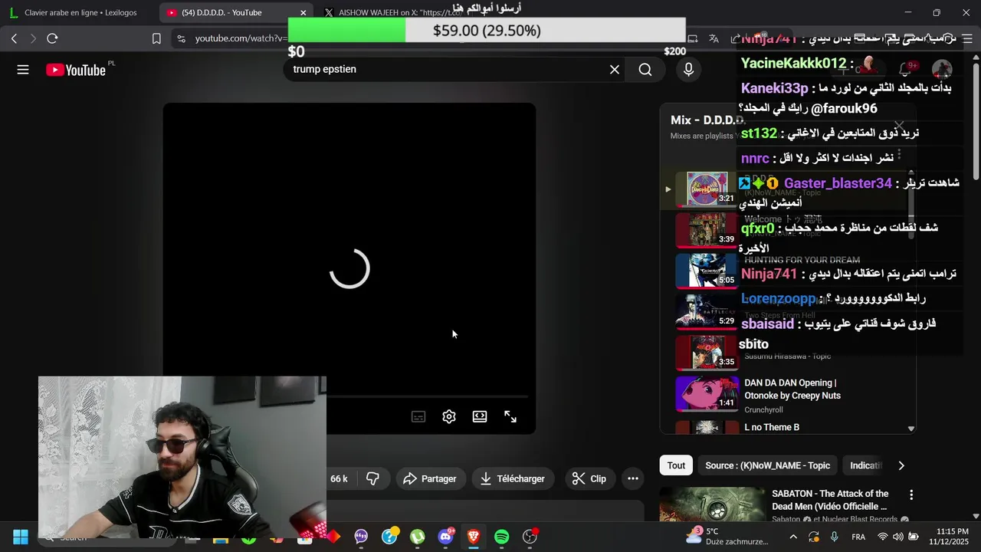Open the browser main menu icon
The image size is (981, 552).
[x=966, y=38]
